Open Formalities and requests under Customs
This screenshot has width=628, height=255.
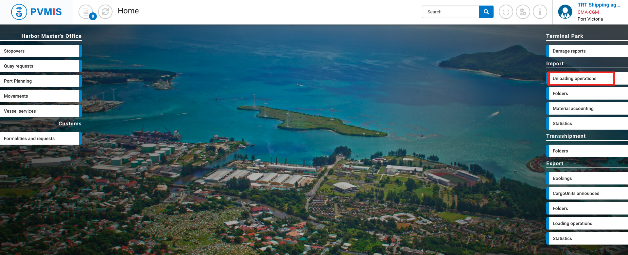(39, 138)
